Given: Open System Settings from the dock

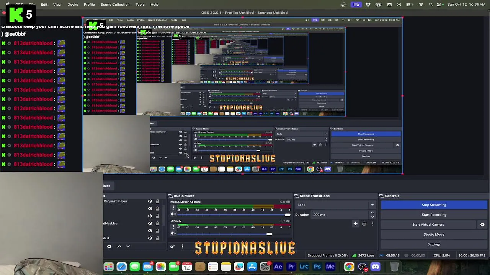Looking at the screenshot, I should (x=265, y=267).
